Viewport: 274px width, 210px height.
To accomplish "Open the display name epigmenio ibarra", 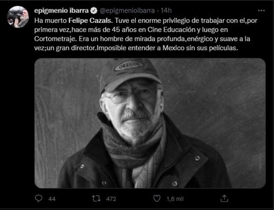I will tap(62, 11).
